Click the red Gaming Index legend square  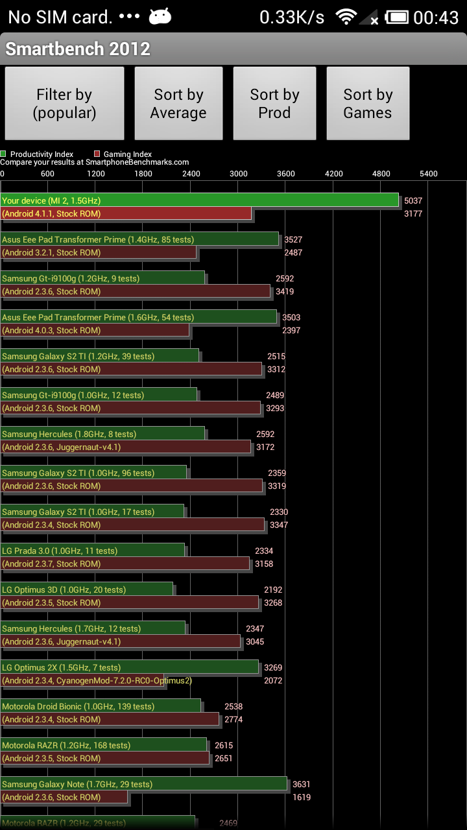coord(97,154)
